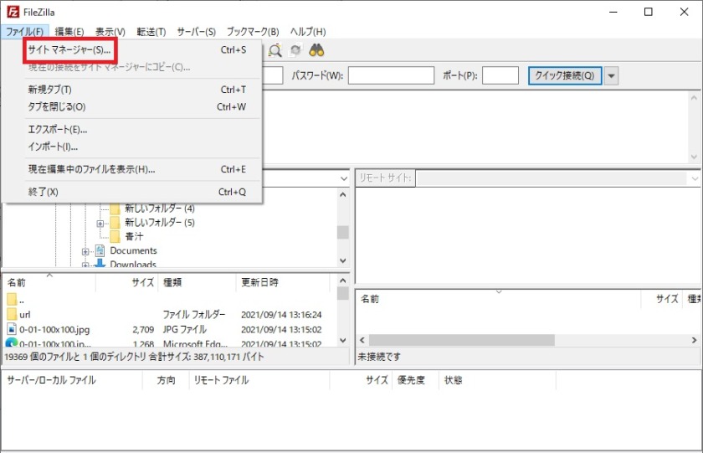Click the JPG ファイル type cell
The height and width of the screenshot is (453, 703).
click(x=185, y=330)
